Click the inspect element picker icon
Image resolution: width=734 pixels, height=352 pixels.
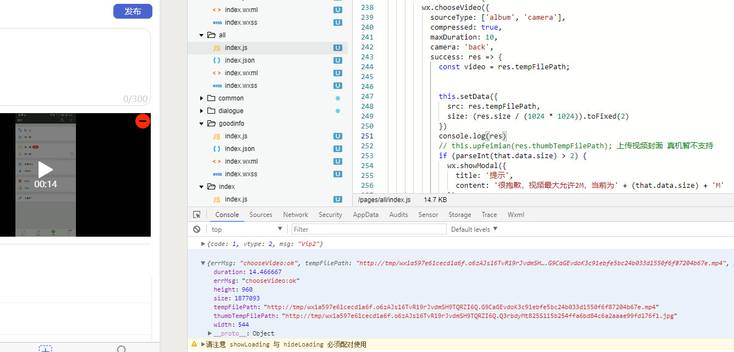[x=197, y=215]
